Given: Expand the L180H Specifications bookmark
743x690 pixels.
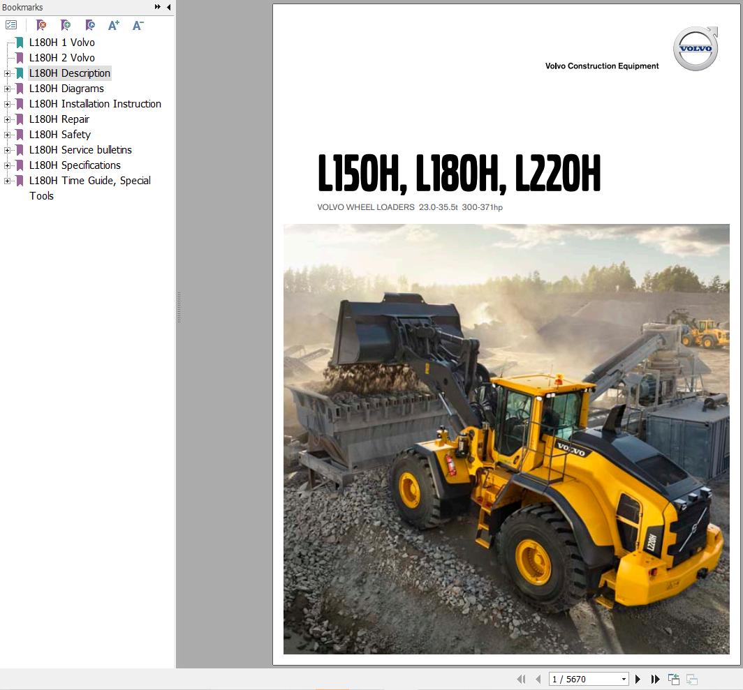Looking at the screenshot, I should tap(7, 165).
